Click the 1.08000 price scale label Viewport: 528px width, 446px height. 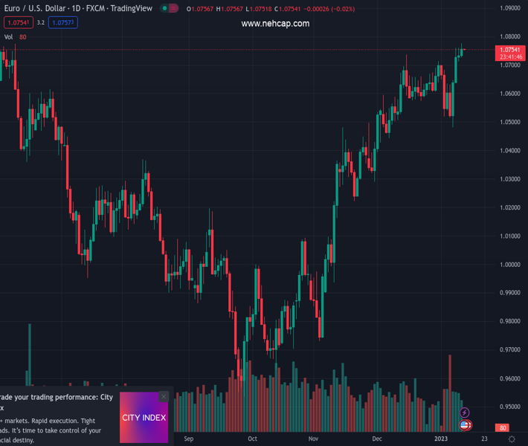click(509, 36)
